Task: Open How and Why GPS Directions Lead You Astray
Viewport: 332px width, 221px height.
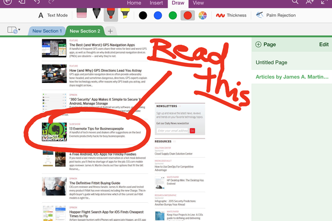Action: pyautogui.click(x=105, y=71)
